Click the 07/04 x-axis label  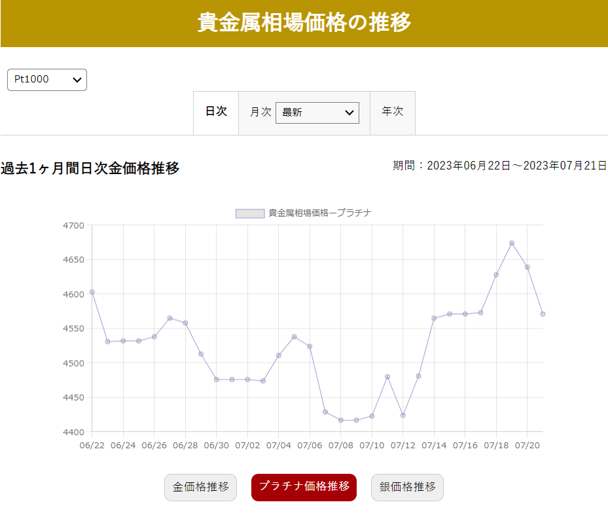(x=278, y=445)
